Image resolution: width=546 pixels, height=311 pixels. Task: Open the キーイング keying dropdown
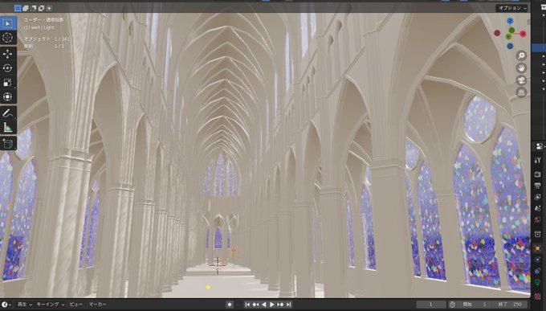pyautogui.click(x=51, y=305)
